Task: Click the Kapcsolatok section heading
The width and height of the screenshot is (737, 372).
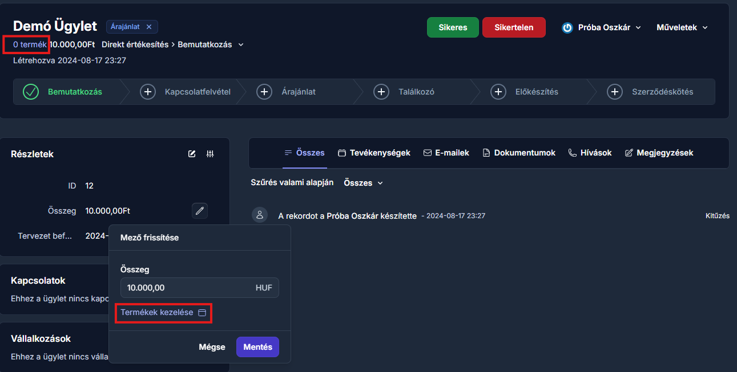Action: 38,281
